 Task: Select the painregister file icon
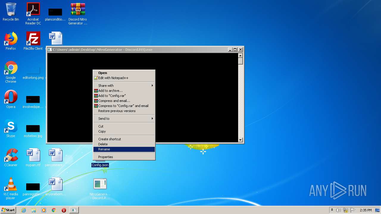click(33, 189)
